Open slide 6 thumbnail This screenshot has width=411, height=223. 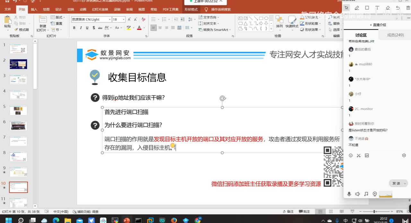tap(18, 126)
